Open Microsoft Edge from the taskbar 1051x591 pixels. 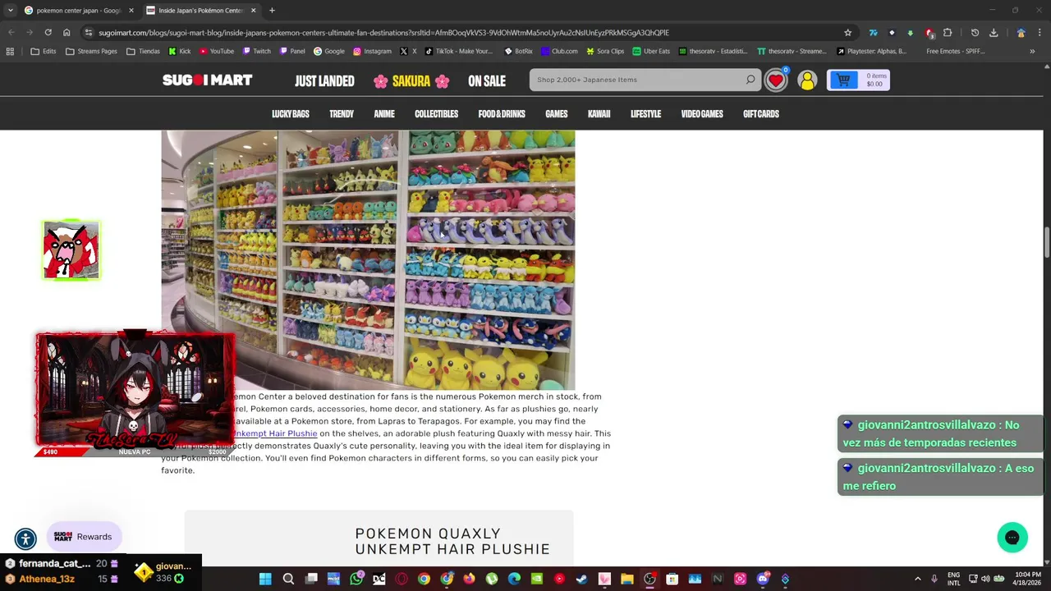[514, 579]
